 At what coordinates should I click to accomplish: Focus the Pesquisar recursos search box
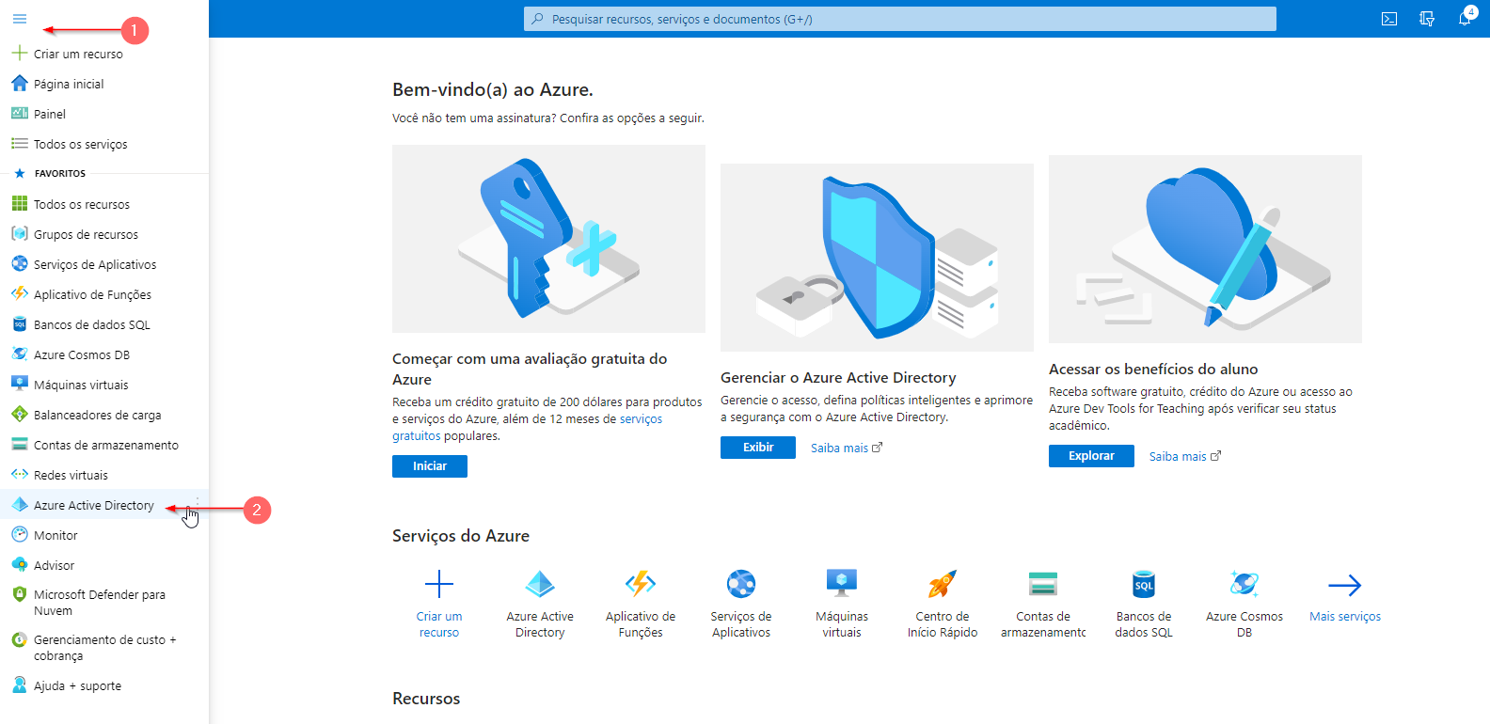(x=900, y=19)
